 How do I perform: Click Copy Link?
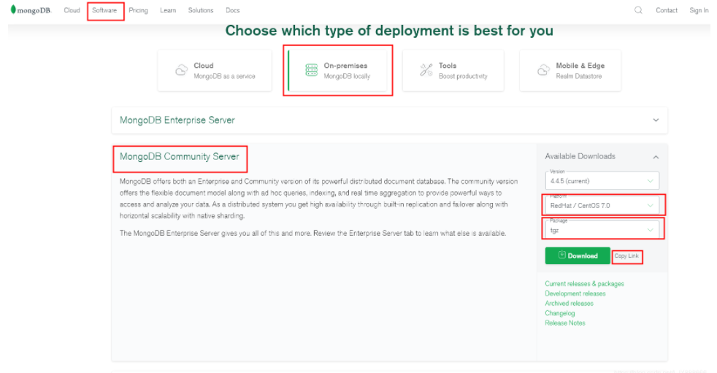click(x=626, y=256)
